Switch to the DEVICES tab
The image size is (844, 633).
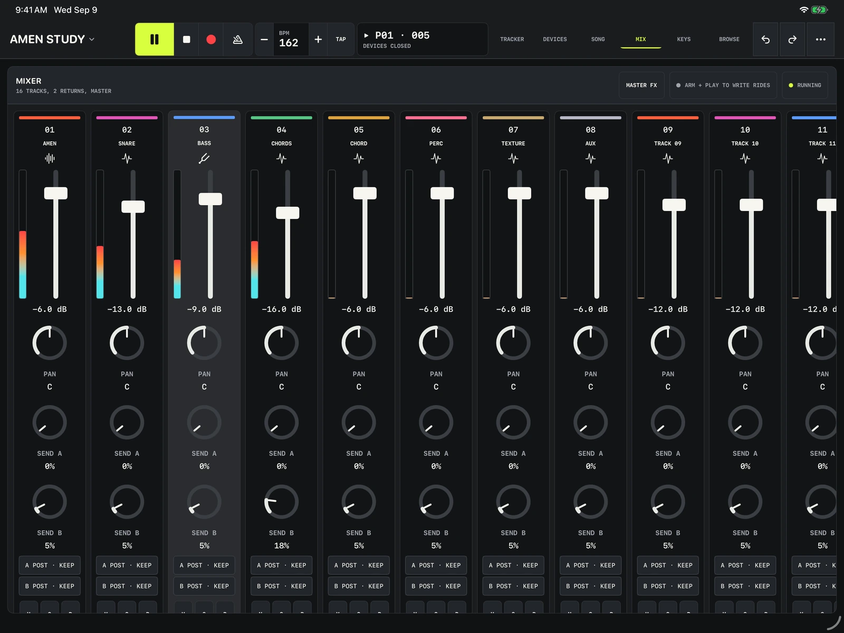tap(555, 39)
